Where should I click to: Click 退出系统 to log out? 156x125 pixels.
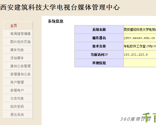18,115
